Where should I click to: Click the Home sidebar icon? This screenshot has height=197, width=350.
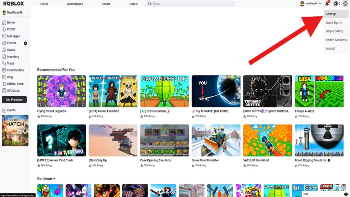point(4,22)
